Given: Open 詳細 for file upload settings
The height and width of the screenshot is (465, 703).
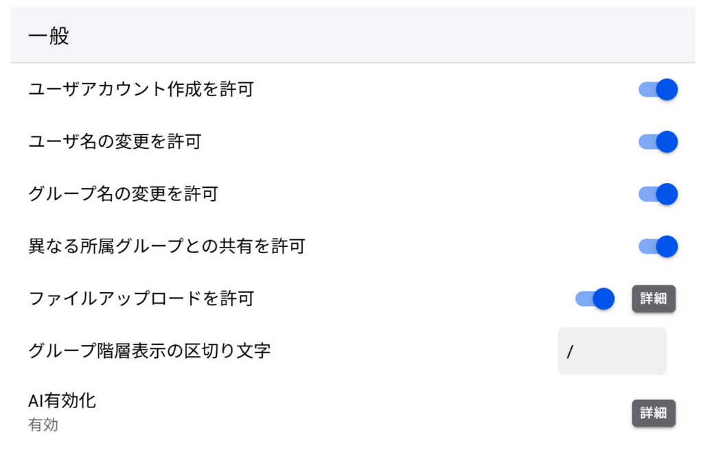Looking at the screenshot, I should 654,299.
